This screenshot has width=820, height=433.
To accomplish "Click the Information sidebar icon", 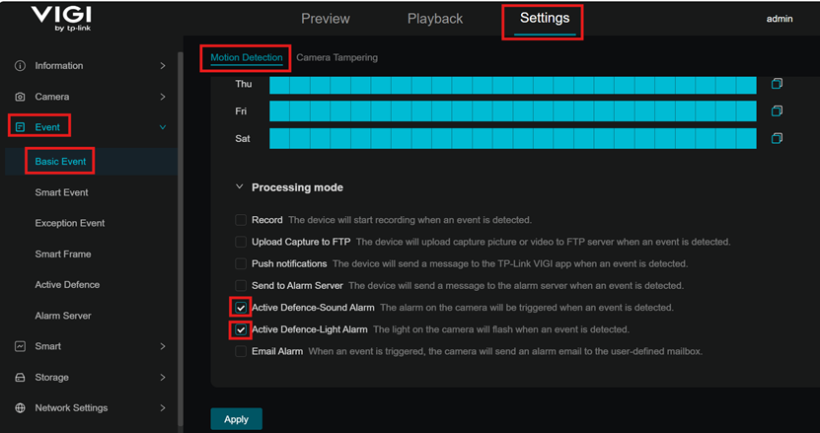I will (20, 66).
